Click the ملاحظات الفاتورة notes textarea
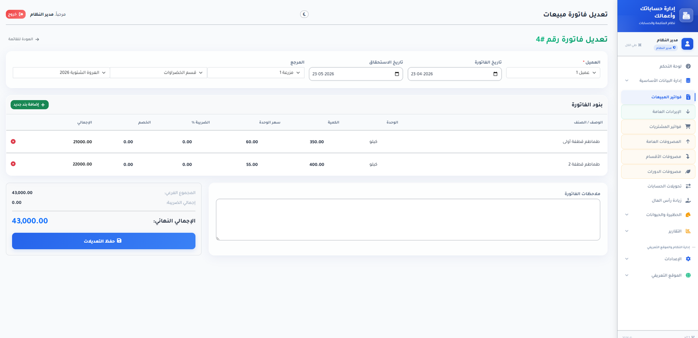The width and height of the screenshot is (698, 338). click(x=408, y=220)
